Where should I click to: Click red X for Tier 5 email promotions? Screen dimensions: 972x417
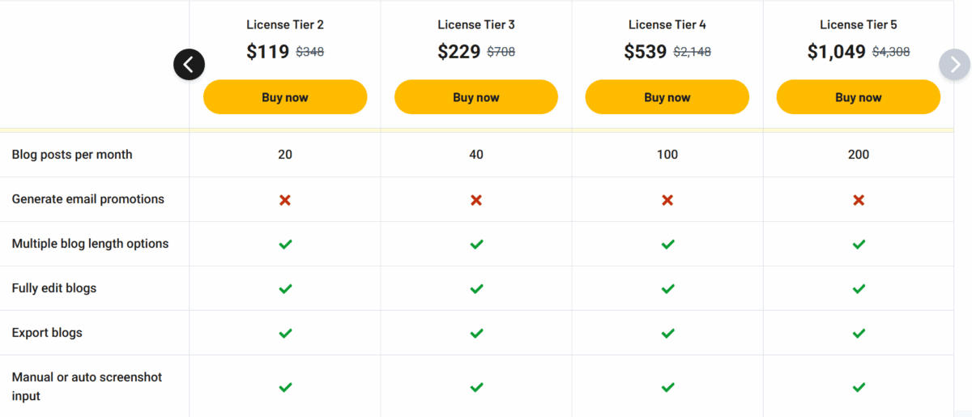(x=859, y=199)
